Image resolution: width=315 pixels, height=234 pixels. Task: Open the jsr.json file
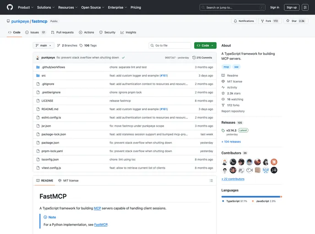[x=46, y=126]
